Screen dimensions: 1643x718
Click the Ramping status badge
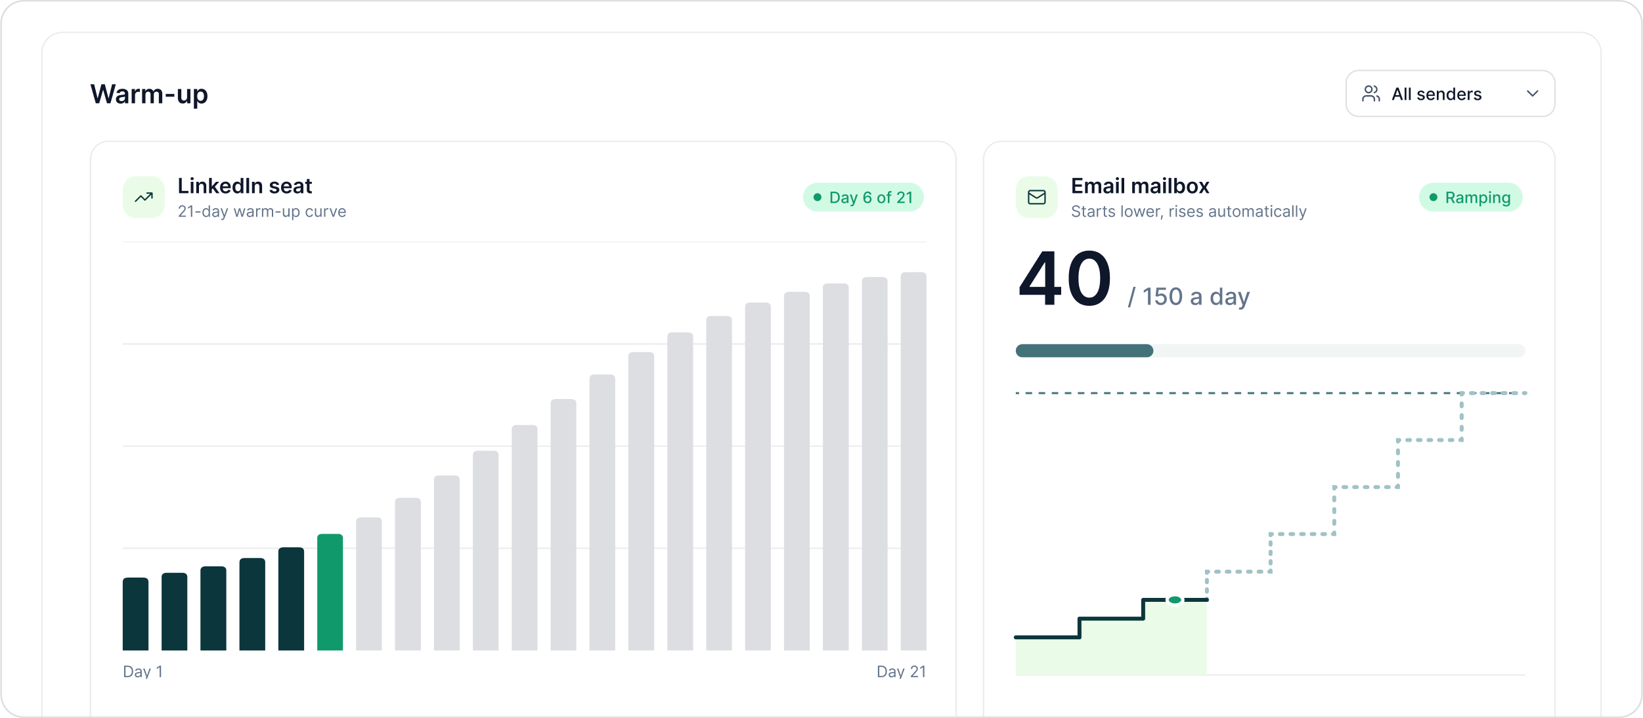(1470, 198)
